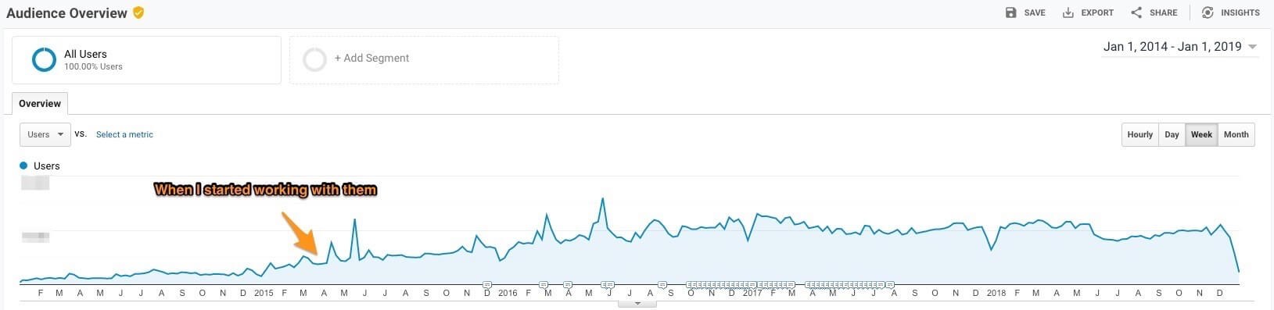Click the Share network icon
This screenshot has height=310, width=1274.
click(1136, 12)
